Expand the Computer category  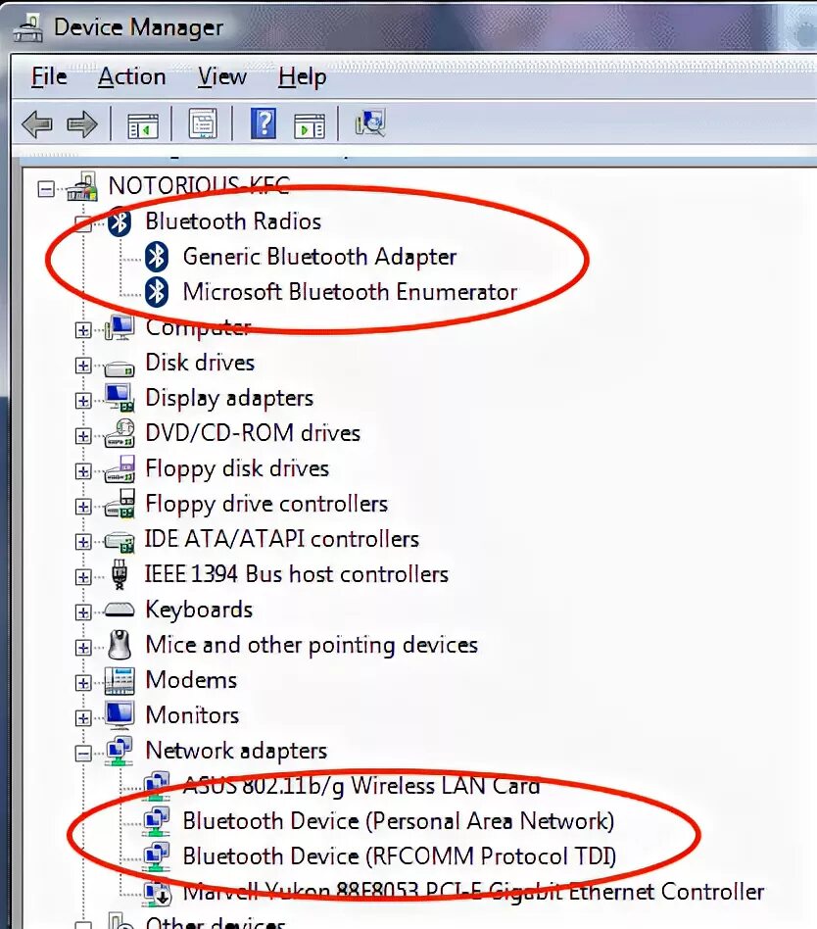pyautogui.click(x=83, y=330)
